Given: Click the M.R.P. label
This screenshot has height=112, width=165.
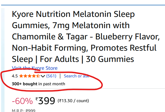Looking at the screenshot, I should coord(18,111).
